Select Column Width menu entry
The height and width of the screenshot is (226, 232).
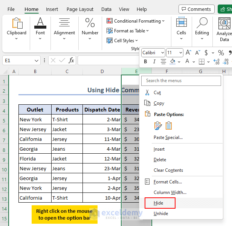pos(181,192)
